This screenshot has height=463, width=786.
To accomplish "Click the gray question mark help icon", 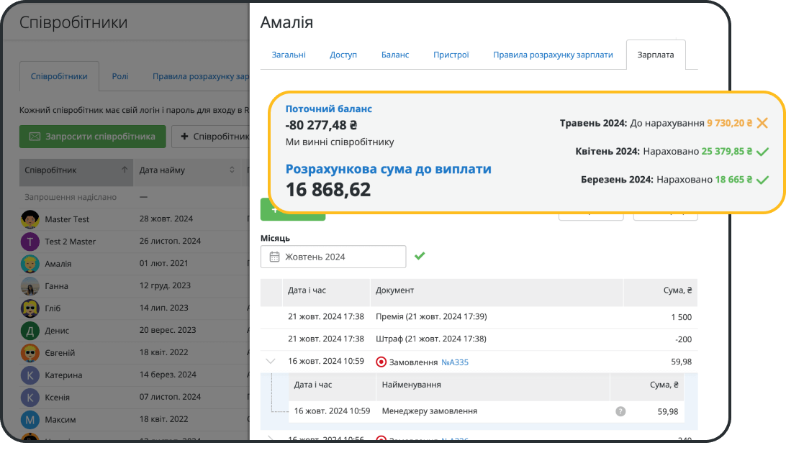I will click(620, 411).
